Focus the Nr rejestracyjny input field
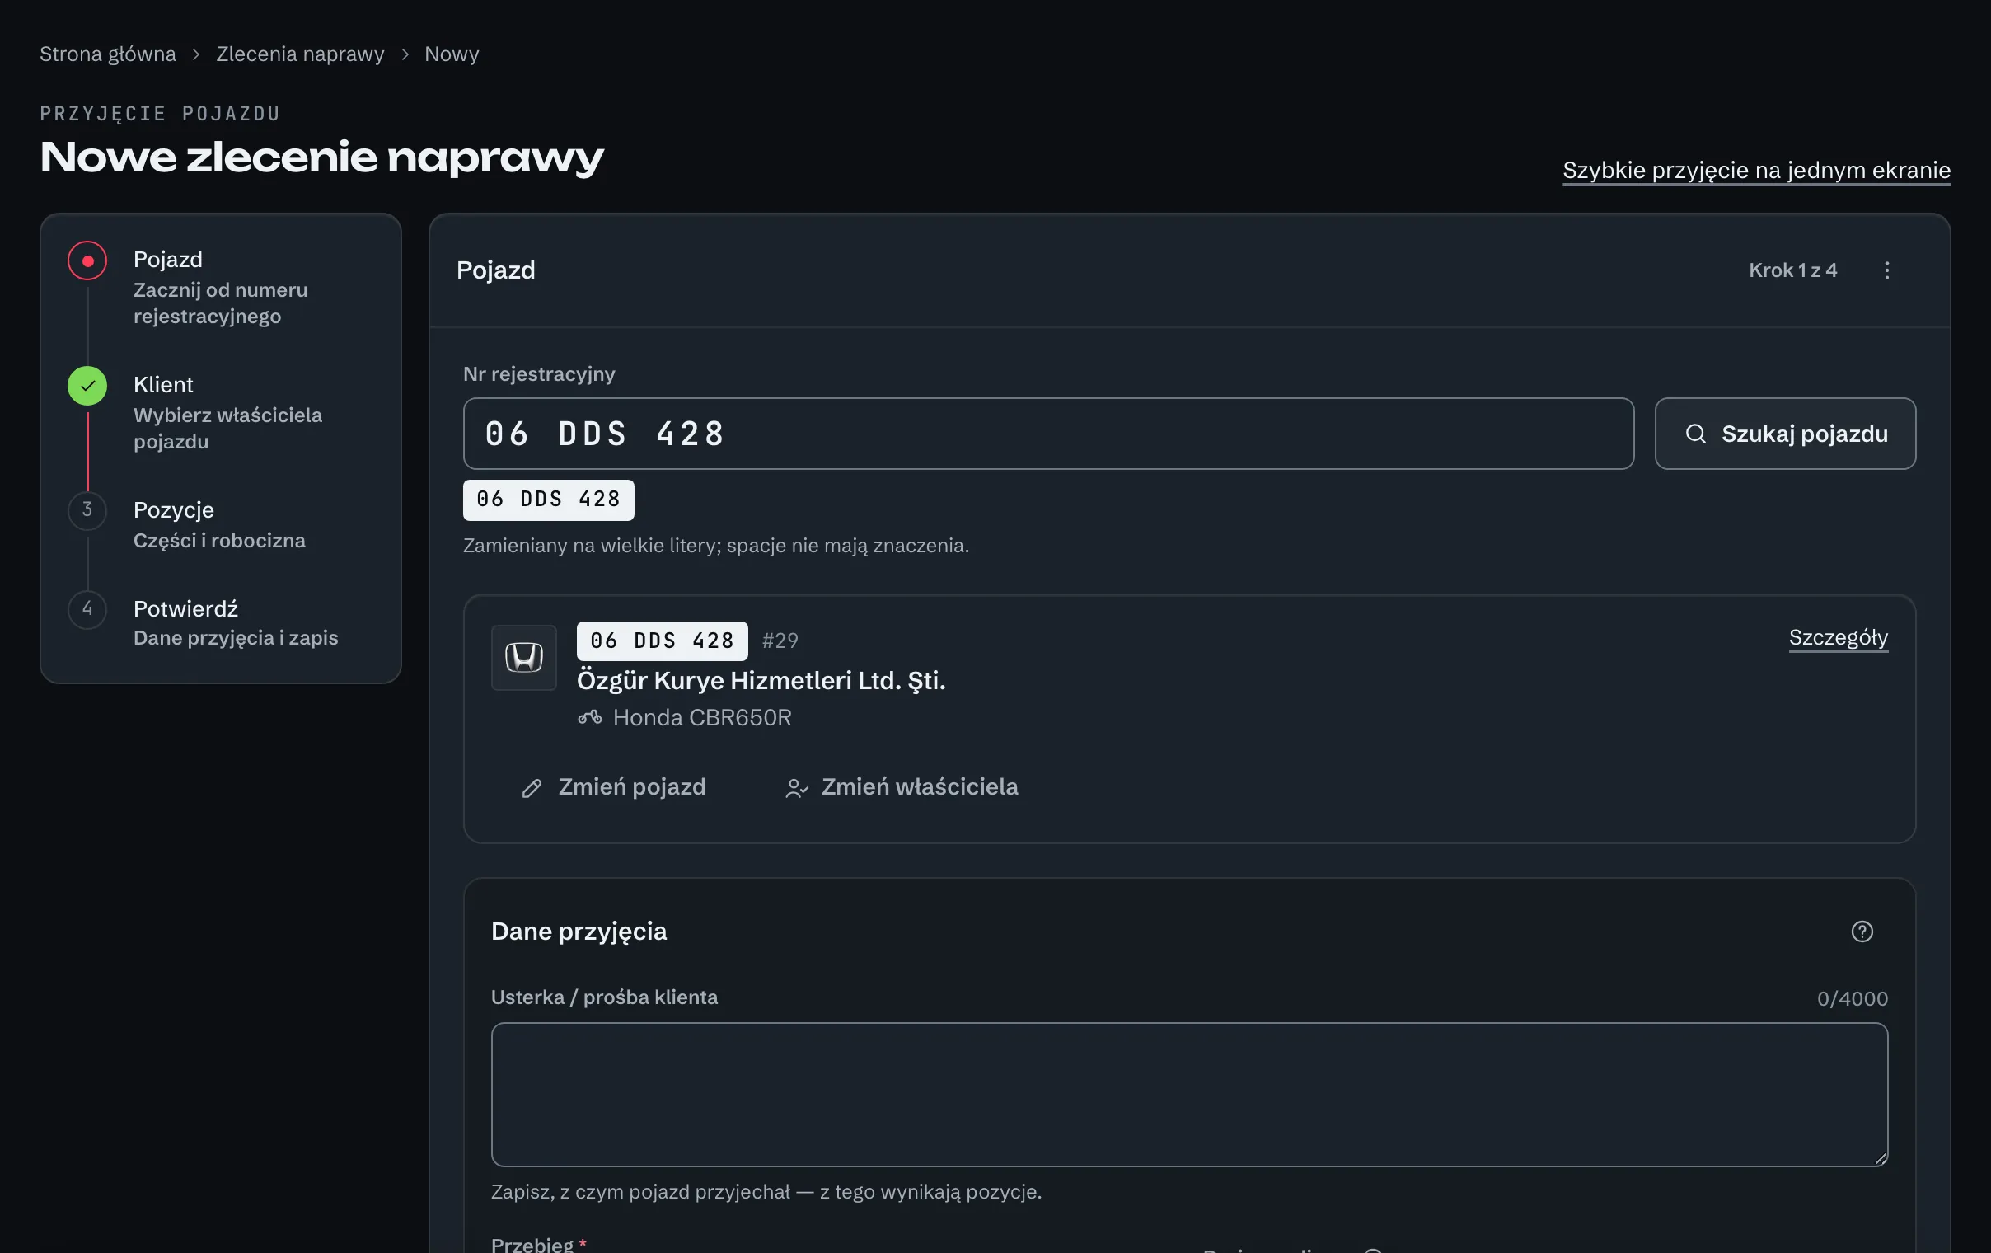Viewport: 1991px width, 1253px height. point(1047,434)
